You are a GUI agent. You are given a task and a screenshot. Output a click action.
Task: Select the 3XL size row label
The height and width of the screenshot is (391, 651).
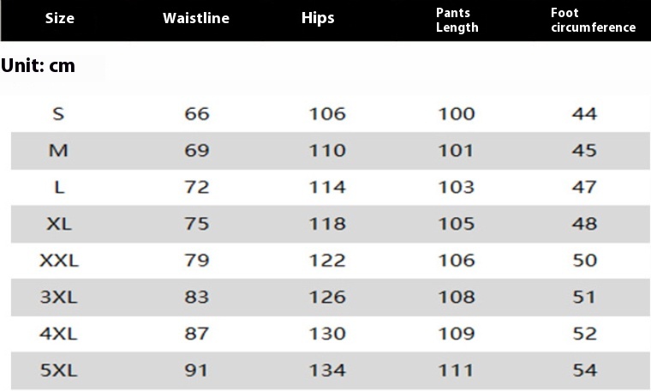tap(58, 297)
